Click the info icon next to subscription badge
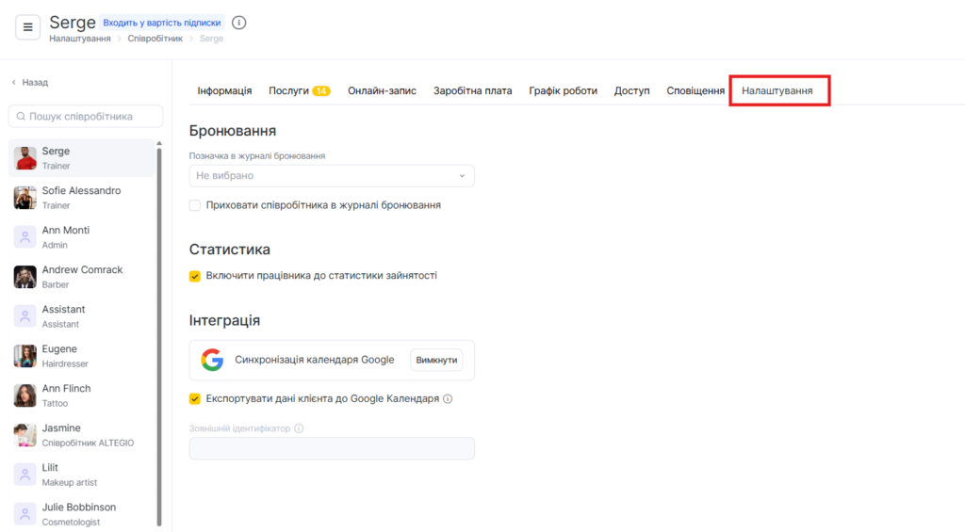This screenshot has height=532, width=965. pos(238,23)
